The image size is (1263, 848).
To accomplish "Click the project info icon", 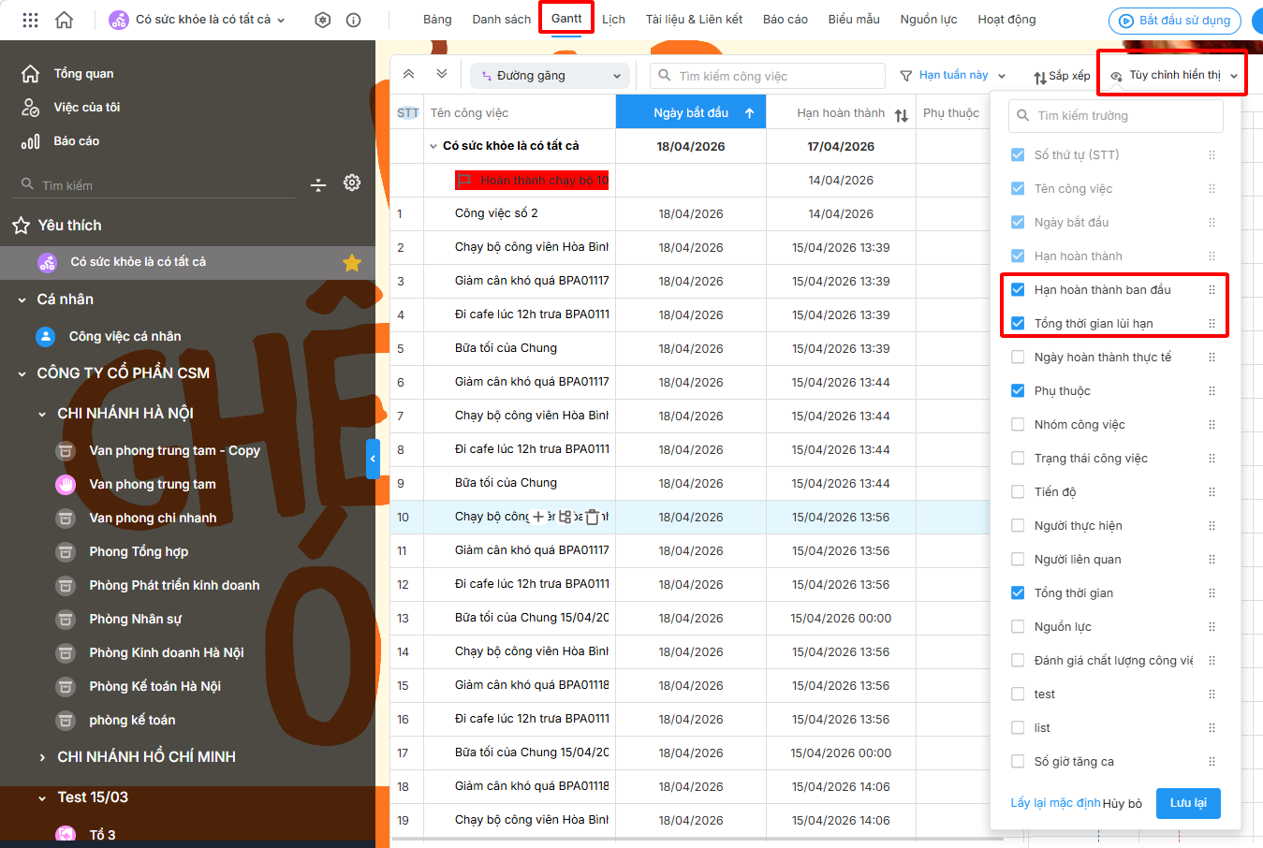I will tap(353, 20).
